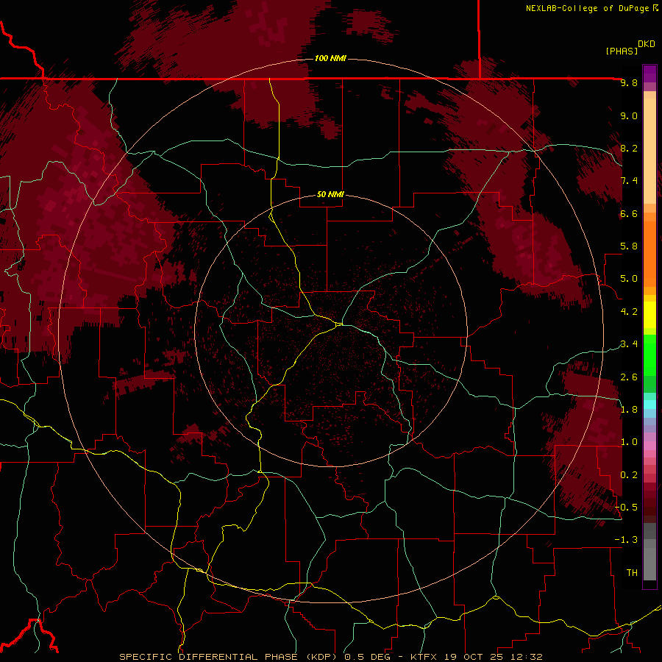Click the 3.4 value on the color scale

[629, 344]
